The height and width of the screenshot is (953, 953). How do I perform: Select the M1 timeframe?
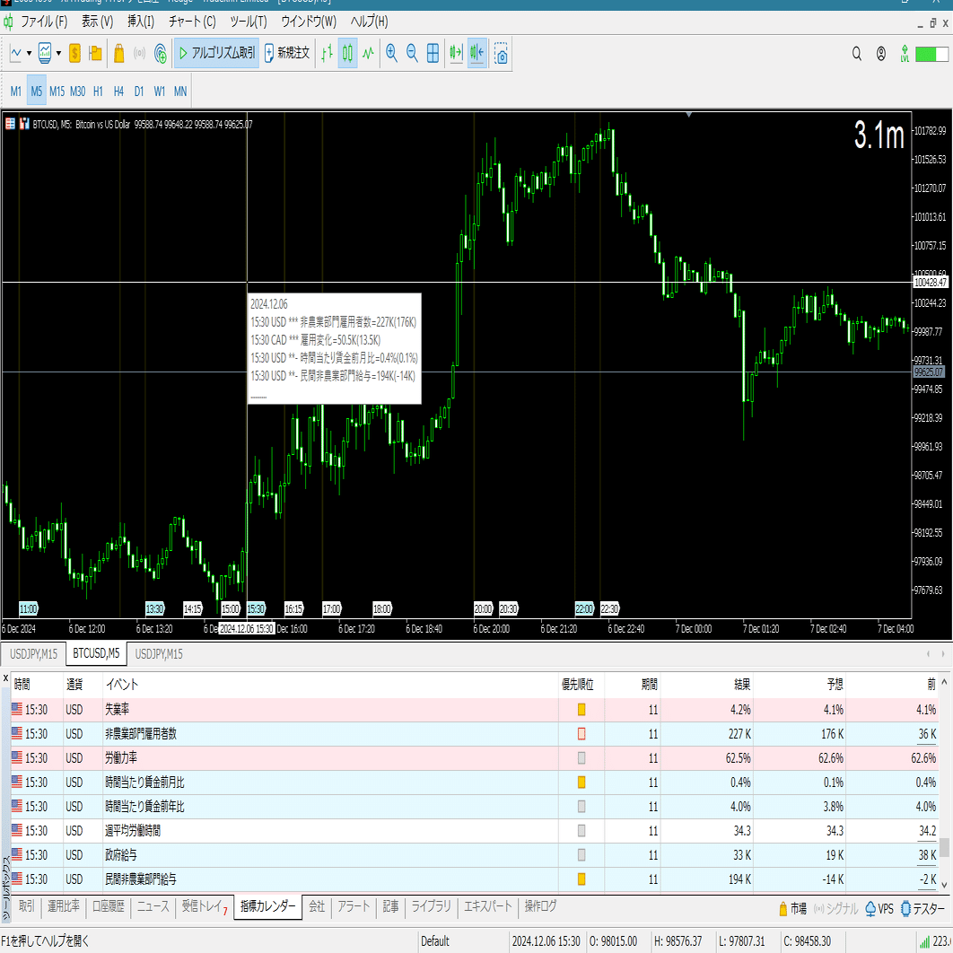[16, 92]
